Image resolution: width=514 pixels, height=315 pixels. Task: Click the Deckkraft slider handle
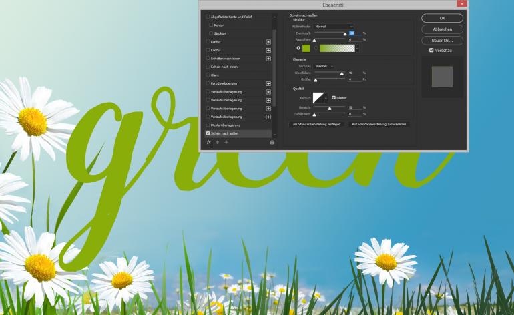coord(345,34)
